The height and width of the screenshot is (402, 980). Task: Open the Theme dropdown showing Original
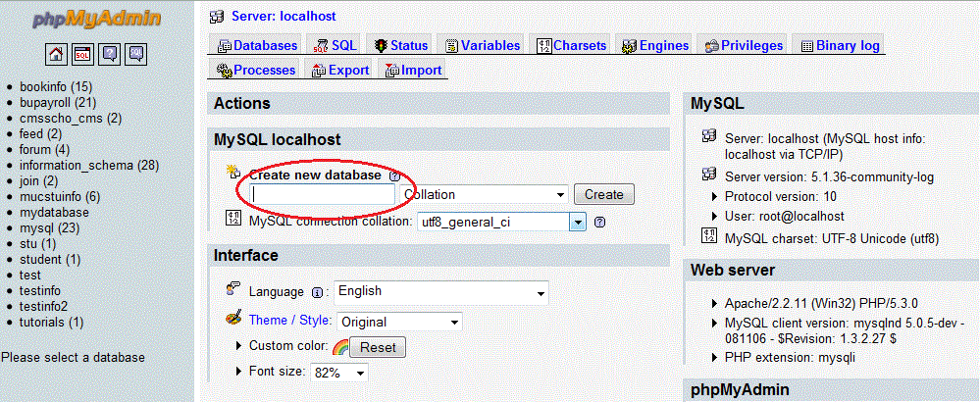(400, 323)
